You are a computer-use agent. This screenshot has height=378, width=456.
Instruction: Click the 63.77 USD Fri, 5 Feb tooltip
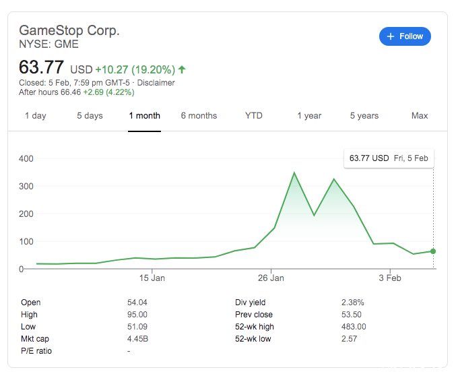[x=389, y=158]
